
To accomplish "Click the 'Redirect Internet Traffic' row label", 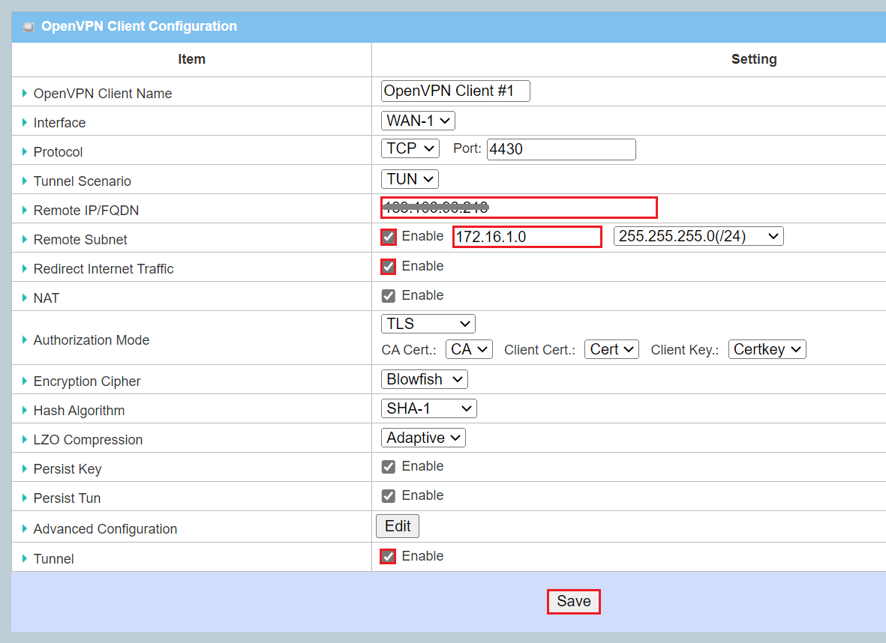I will [x=104, y=269].
